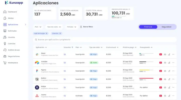Viewport: 181px width, 100px height.
Task: Toggle the eye icon in Hotjar row
Action: [165, 87]
